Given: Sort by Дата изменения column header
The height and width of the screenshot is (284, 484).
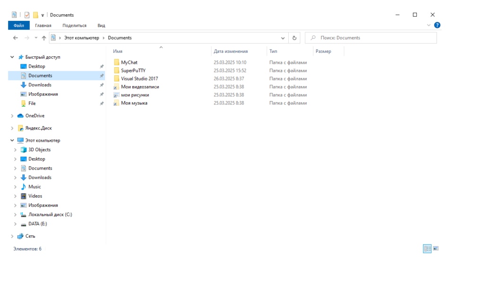Looking at the screenshot, I should pyautogui.click(x=231, y=51).
